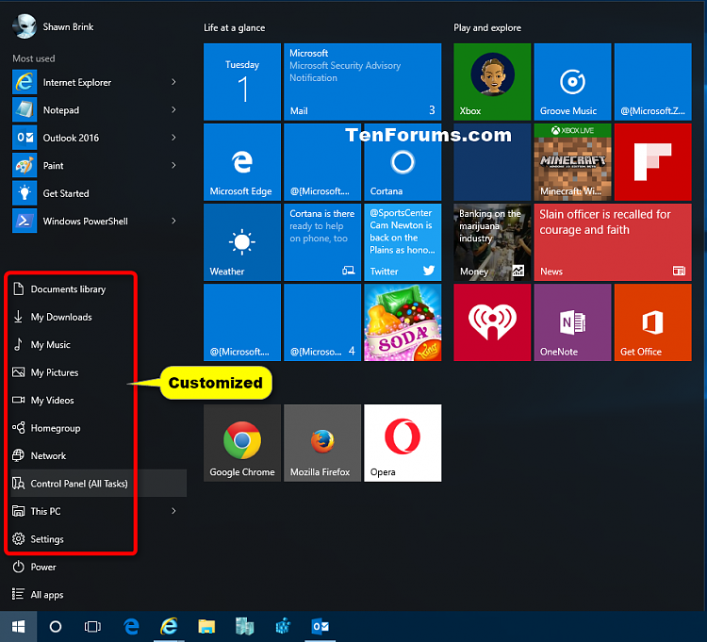
Task: Open File Explorer on taskbar
Action: tap(206, 627)
